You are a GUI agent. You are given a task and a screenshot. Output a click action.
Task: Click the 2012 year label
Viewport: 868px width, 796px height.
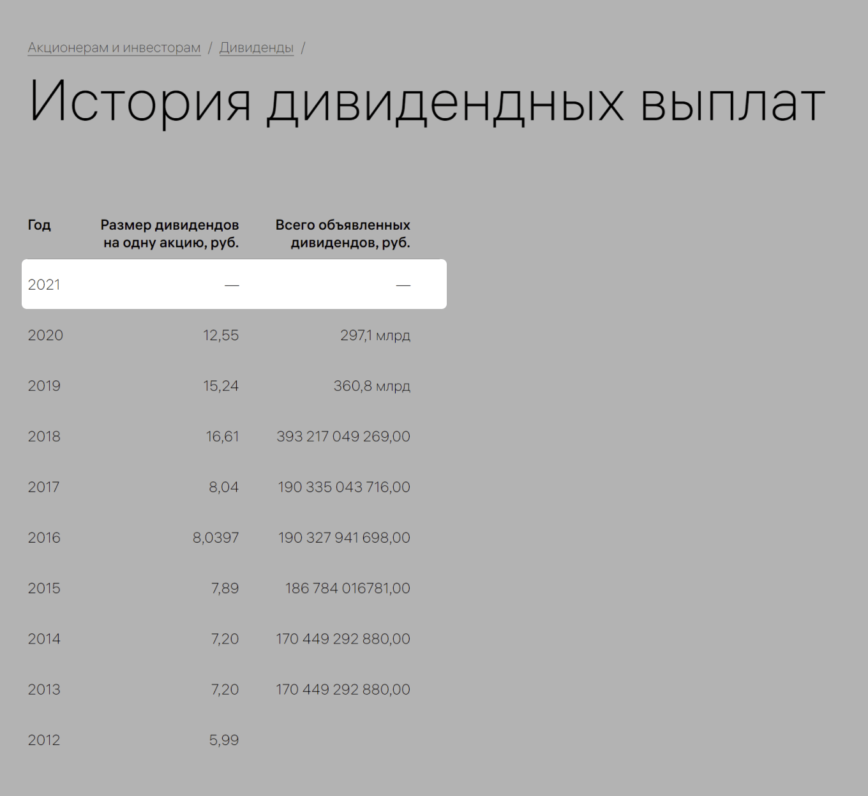click(45, 740)
